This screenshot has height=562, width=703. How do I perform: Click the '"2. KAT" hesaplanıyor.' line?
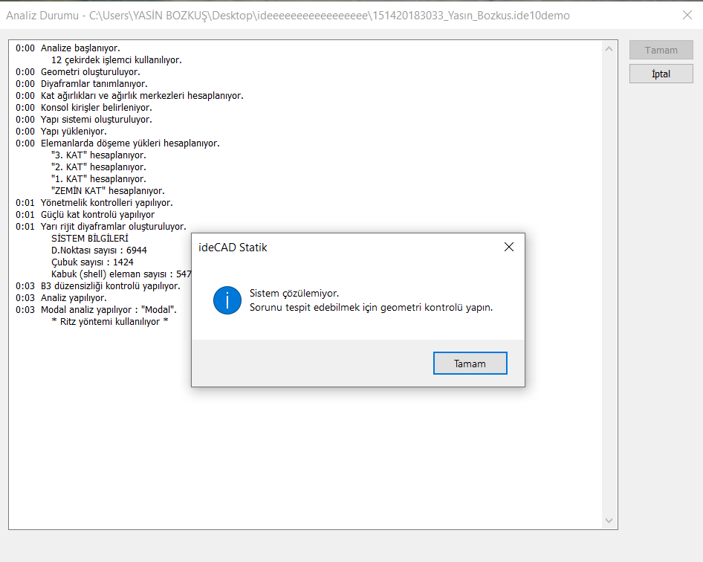(99, 167)
